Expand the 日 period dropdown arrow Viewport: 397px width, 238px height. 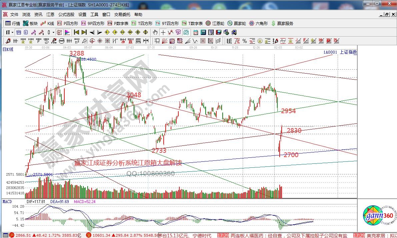[12, 32]
